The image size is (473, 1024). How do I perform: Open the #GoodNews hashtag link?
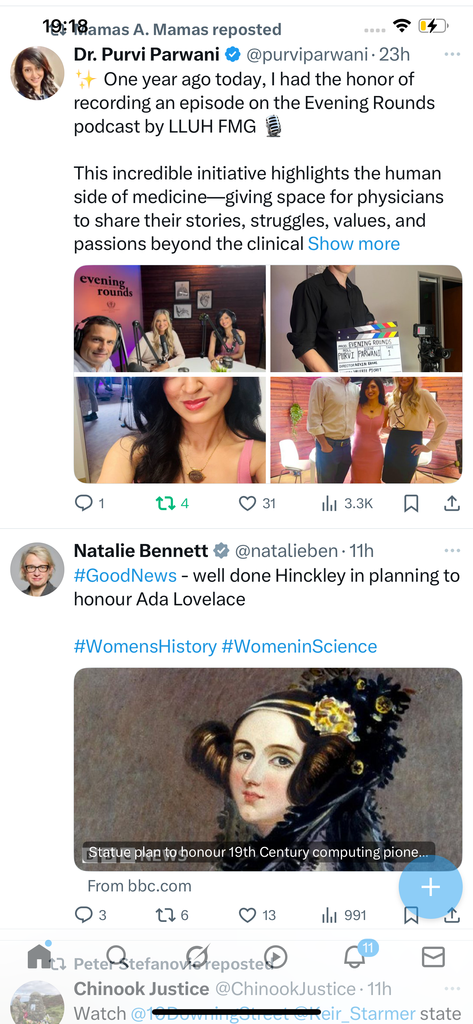tap(125, 575)
